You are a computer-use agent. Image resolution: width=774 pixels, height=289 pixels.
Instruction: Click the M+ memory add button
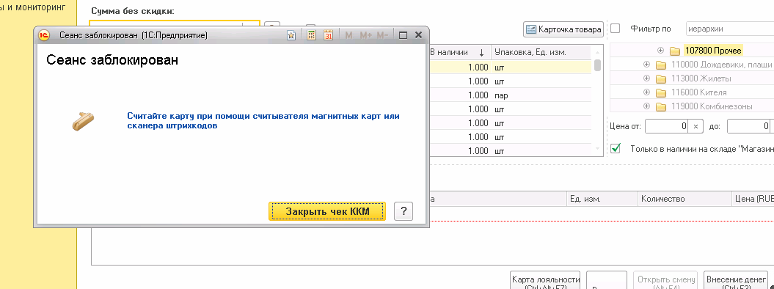pyautogui.click(x=366, y=35)
